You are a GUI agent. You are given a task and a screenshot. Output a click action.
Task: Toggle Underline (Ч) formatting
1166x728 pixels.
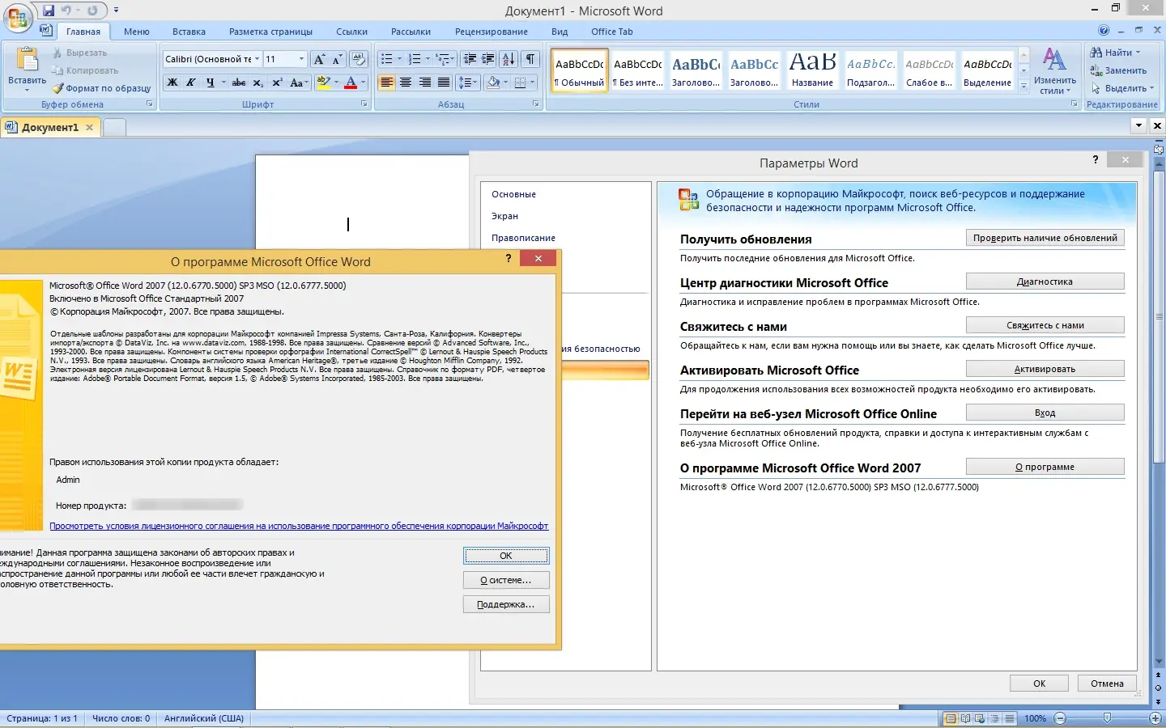point(211,83)
